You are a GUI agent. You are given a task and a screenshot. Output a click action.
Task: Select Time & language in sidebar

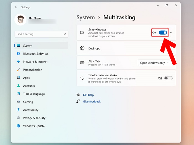coord(34,94)
